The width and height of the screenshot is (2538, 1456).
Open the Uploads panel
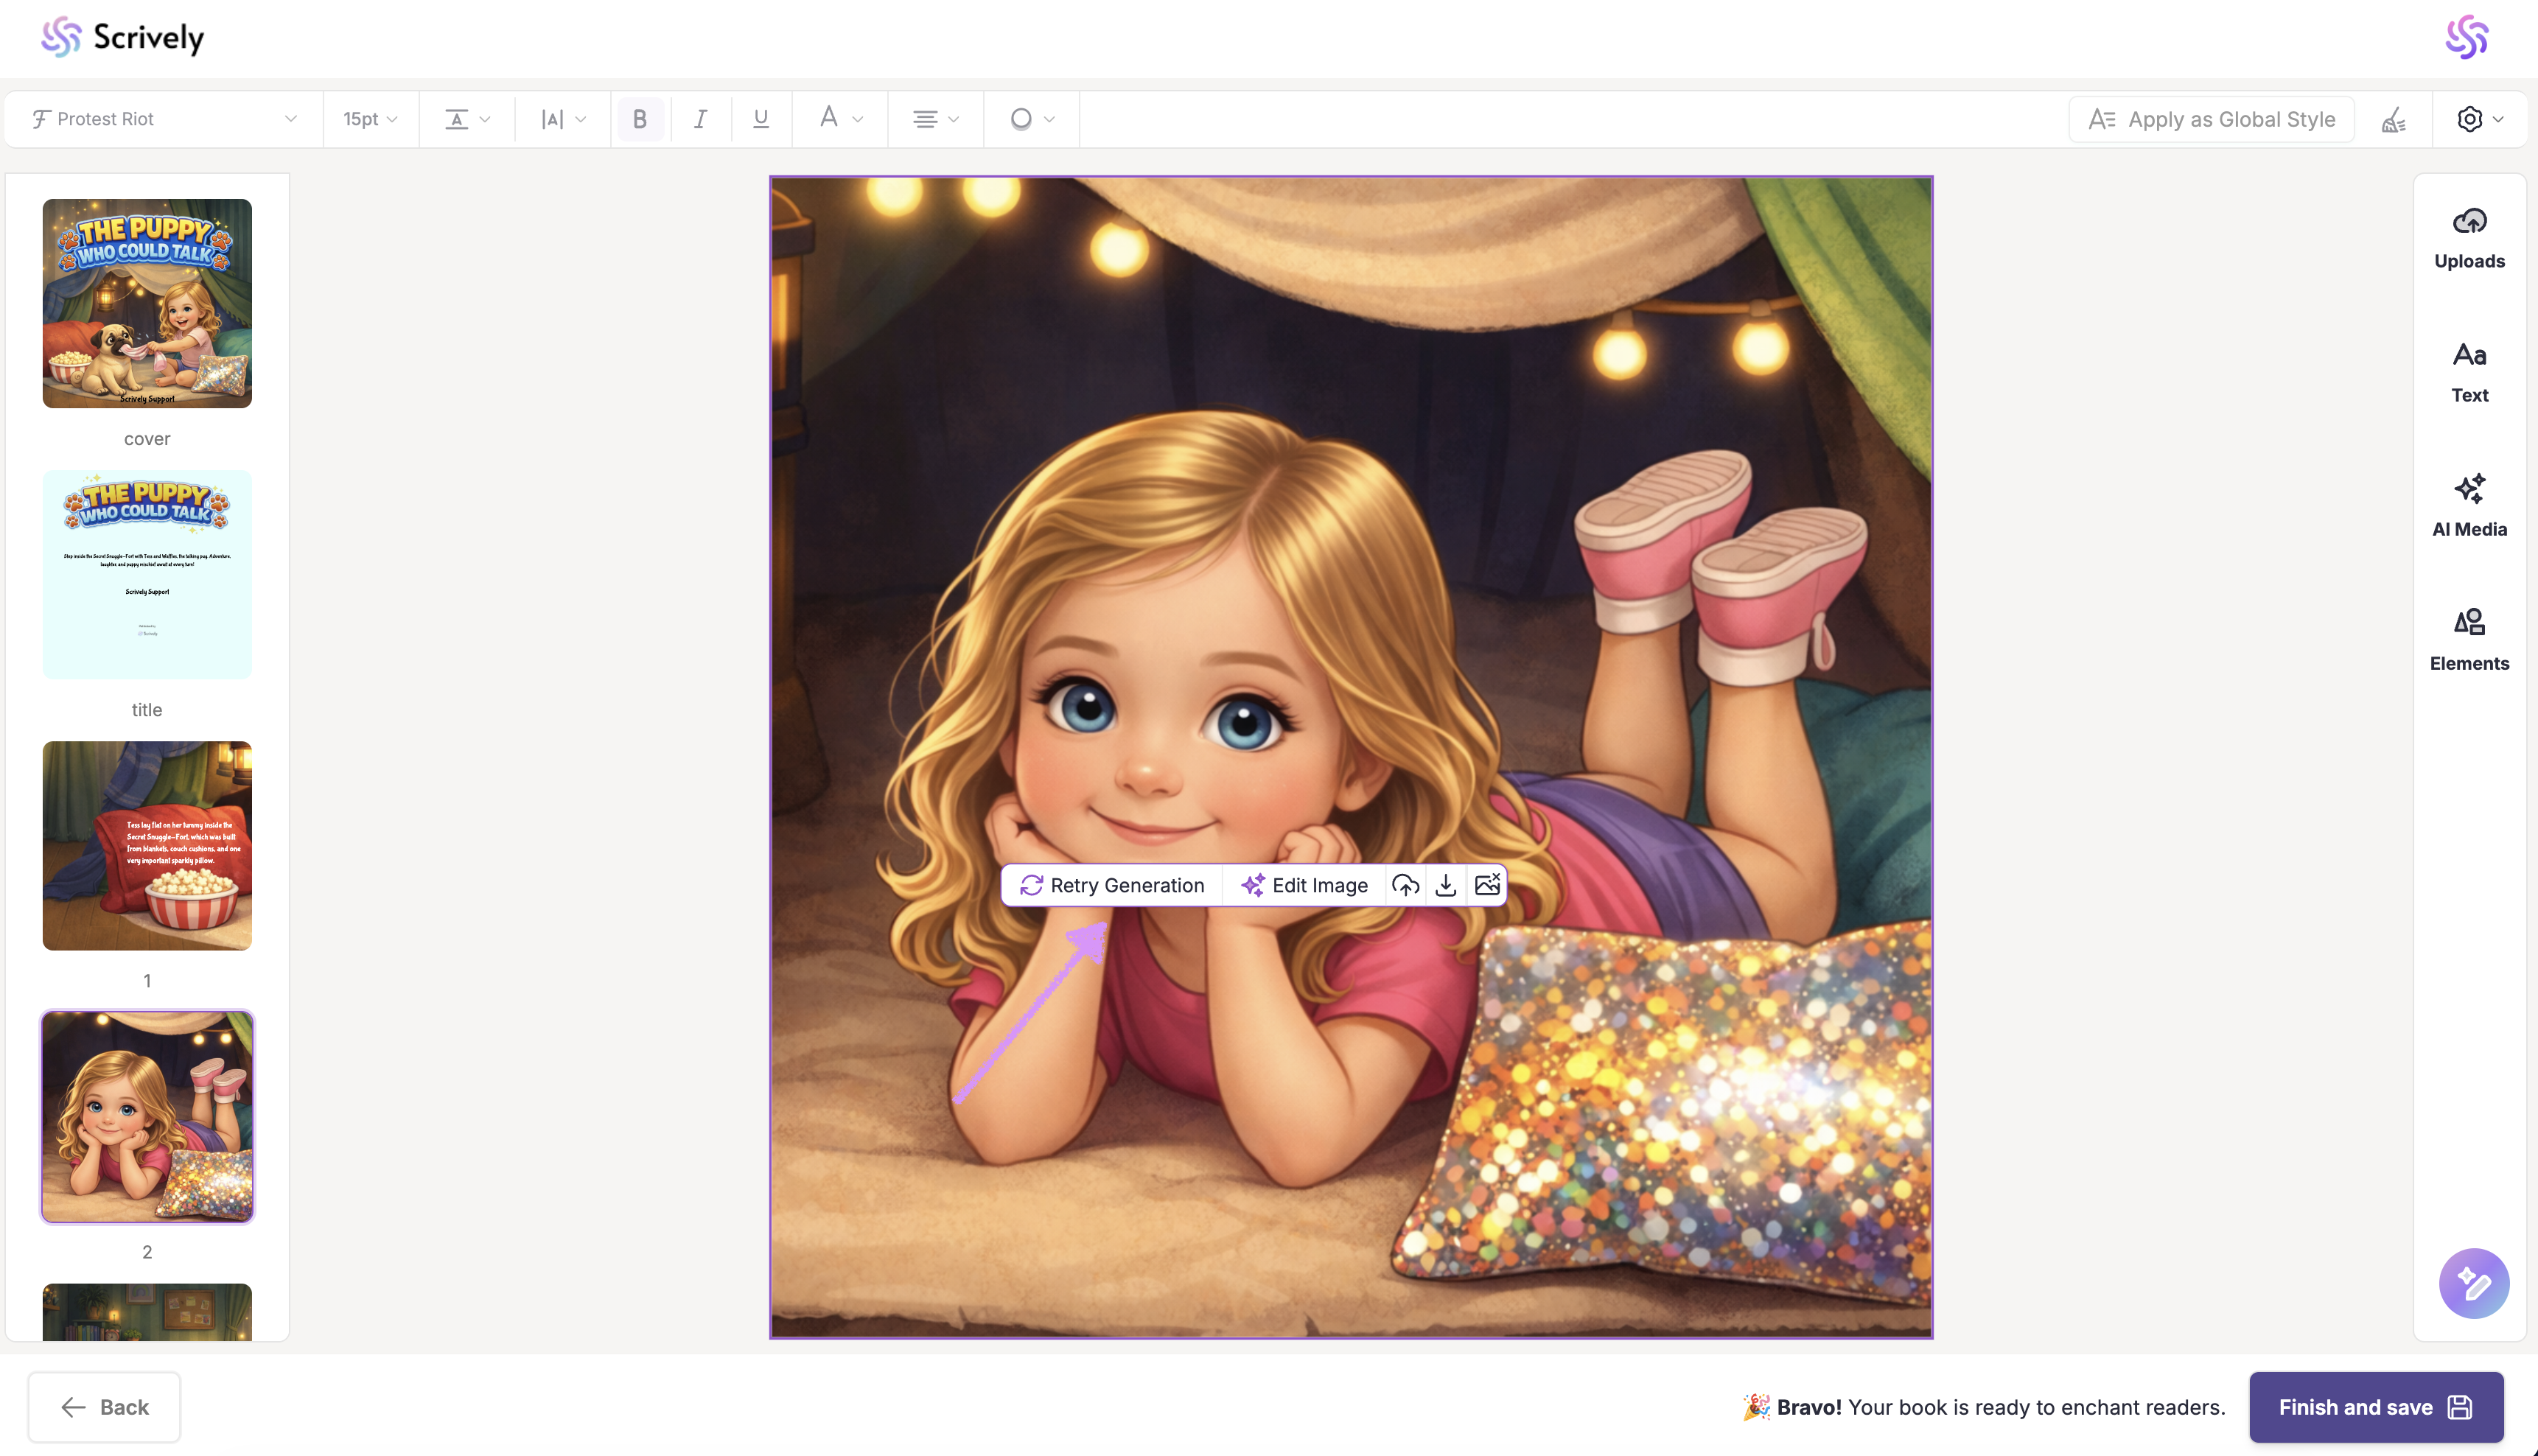tap(2469, 238)
